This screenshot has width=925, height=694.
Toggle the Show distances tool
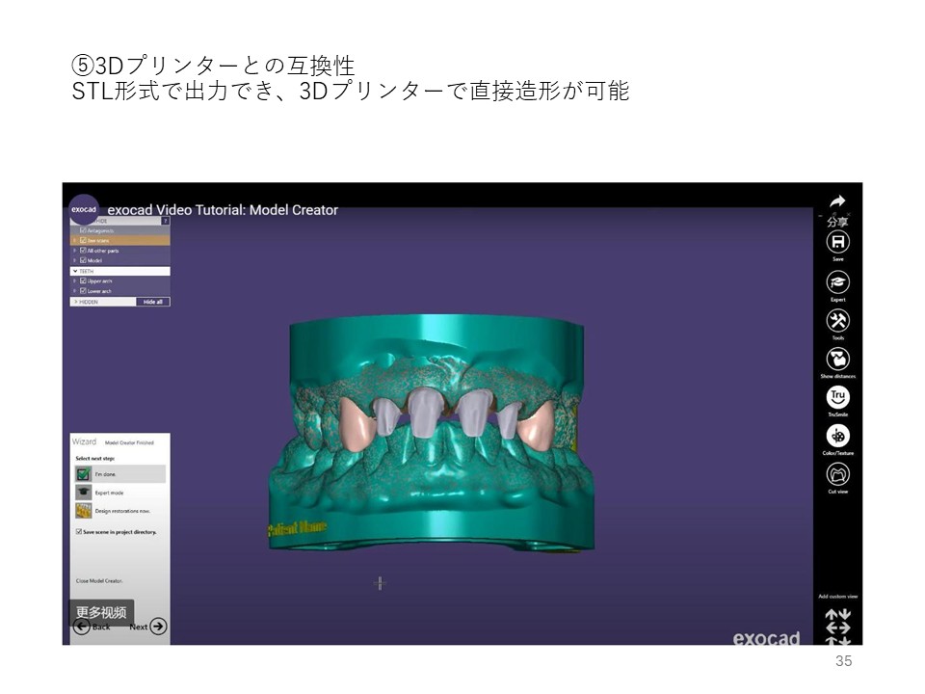coord(837,360)
